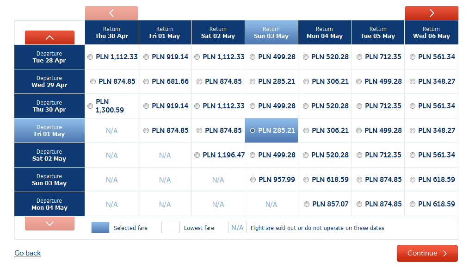Pick Sat 02 May to Sun 03 May fare
Viewport: 475px width, 274px height.
click(253, 155)
